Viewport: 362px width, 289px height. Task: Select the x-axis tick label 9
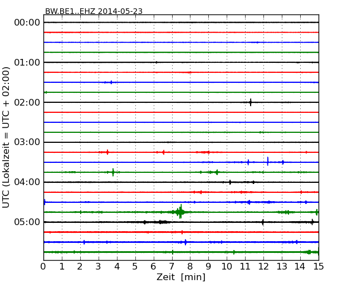point(208,267)
